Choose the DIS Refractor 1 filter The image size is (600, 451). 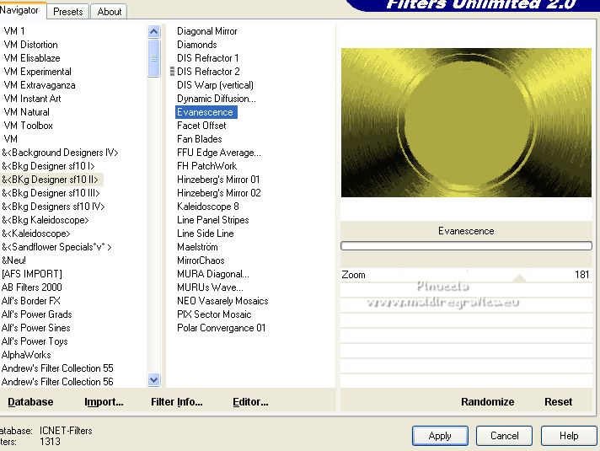(x=208, y=58)
